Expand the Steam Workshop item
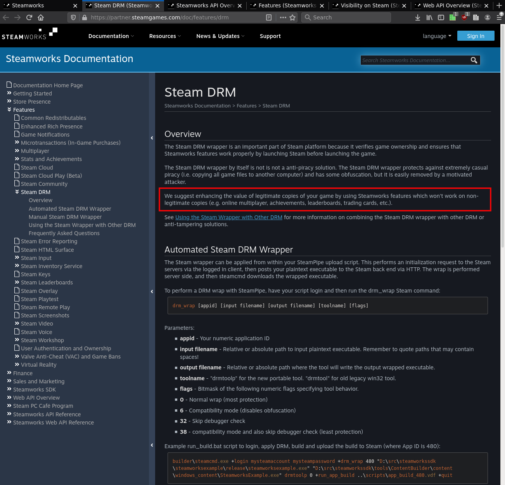The height and width of the screenshot is (485, 505). 17,340
